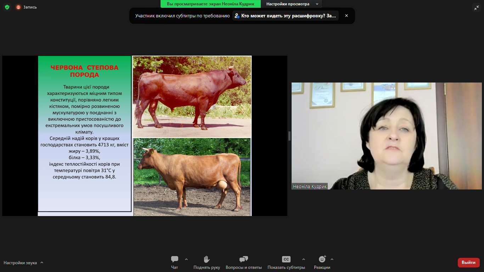The width and height of the screenshot is (484, 272).
Task: Open Вопросы и ответы Q&A panel
Action: tap(244, 262)
